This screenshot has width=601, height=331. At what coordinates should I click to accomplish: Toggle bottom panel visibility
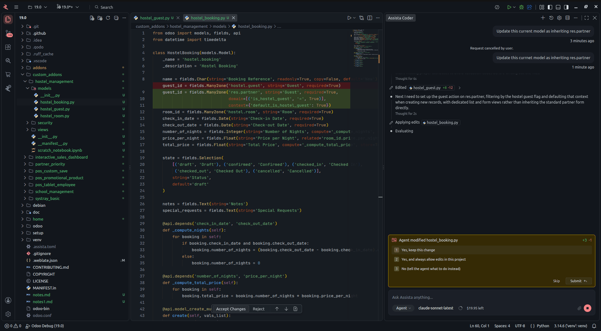point(558,7)
